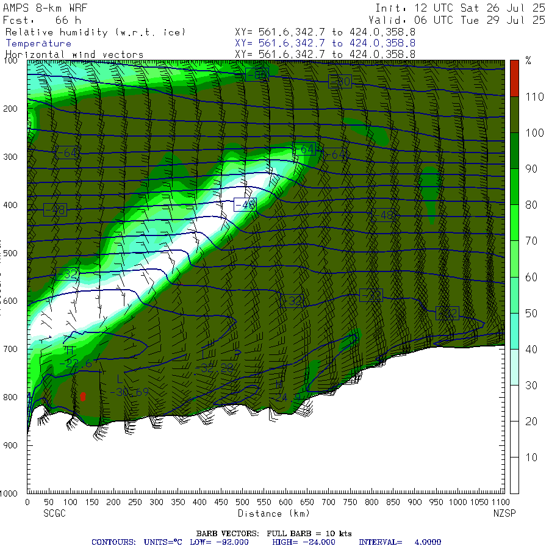Click the L -30.69 temperature minimum label
This screenshot has width=549, height=549.
129,386
